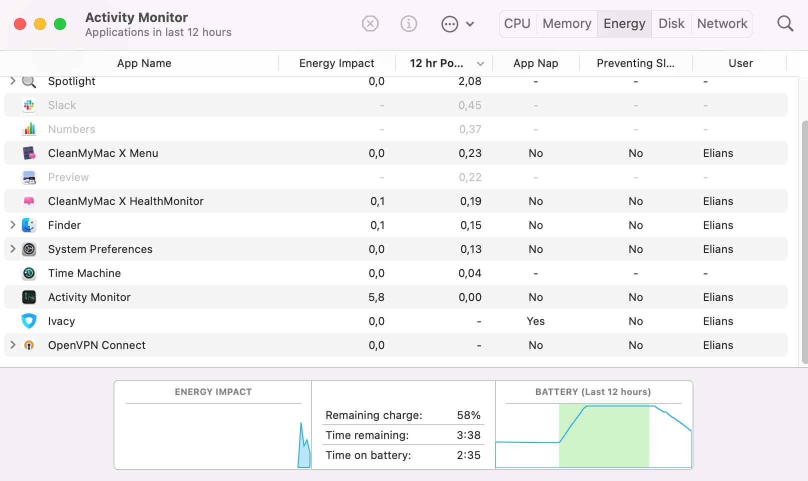Click the Time Machine app icon
Image resolution: width=808 pixels, height=481 pixels.
29,273
